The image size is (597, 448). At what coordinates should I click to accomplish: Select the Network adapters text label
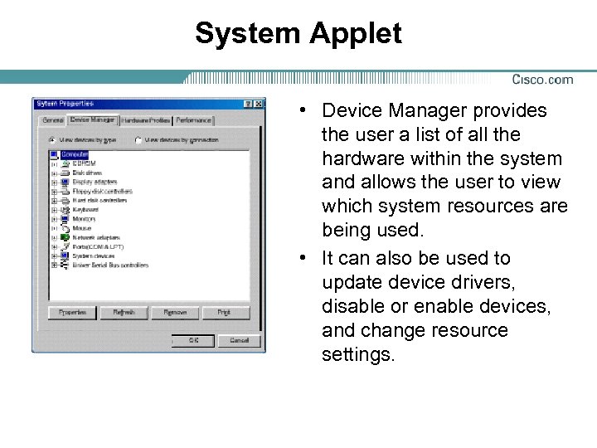[x=96, y=238]
